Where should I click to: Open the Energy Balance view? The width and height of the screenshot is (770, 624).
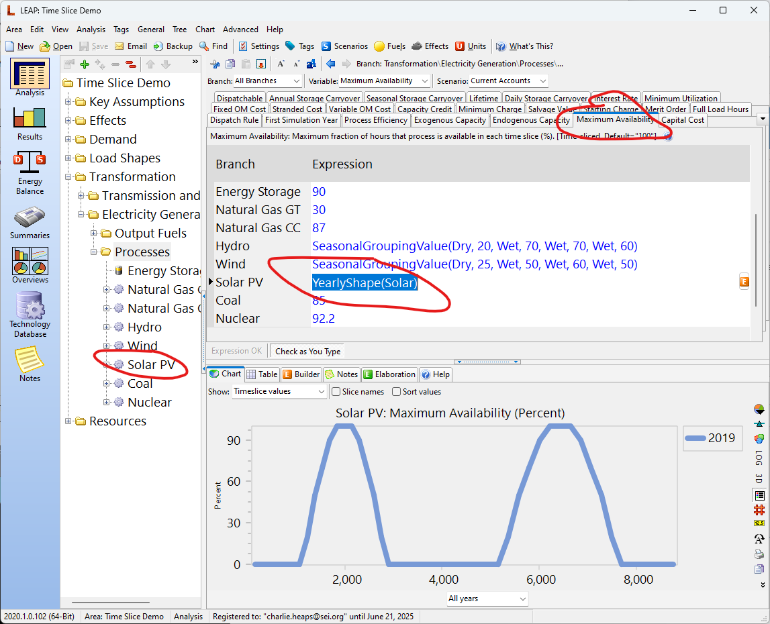(30, 173)
